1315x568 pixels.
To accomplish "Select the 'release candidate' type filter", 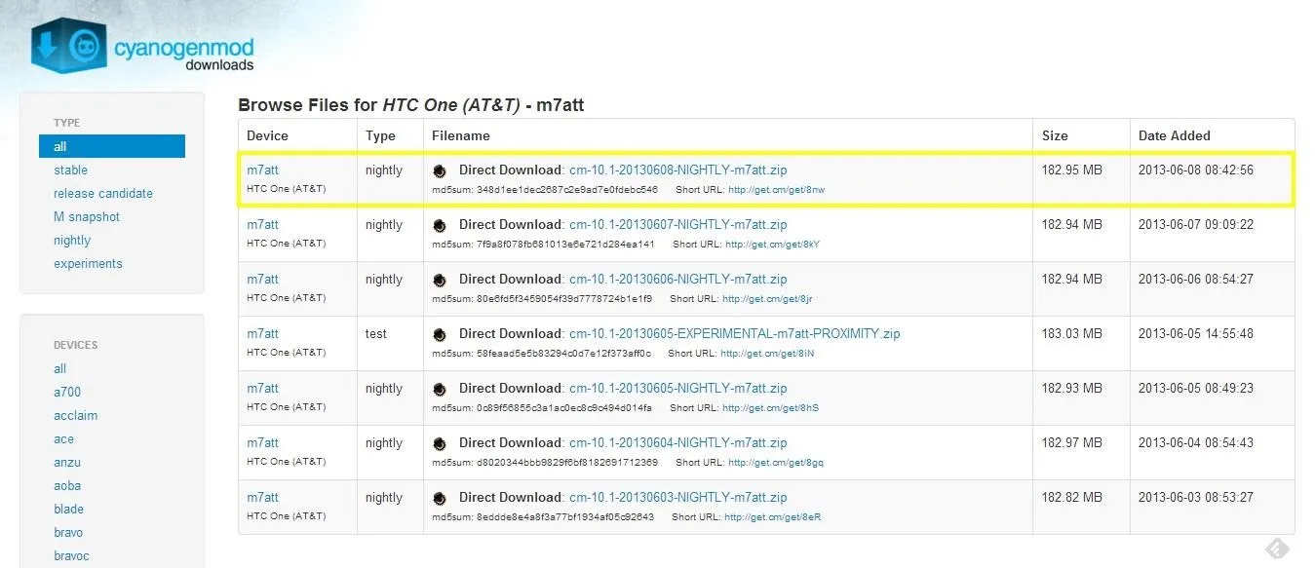I will 103,193.
